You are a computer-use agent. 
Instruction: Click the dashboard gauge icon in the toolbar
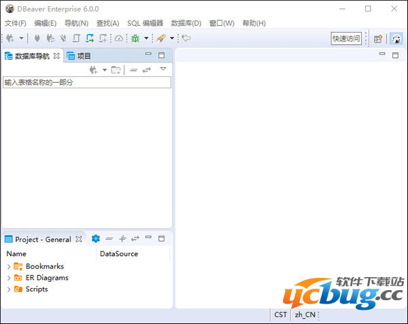pos(119,39)
